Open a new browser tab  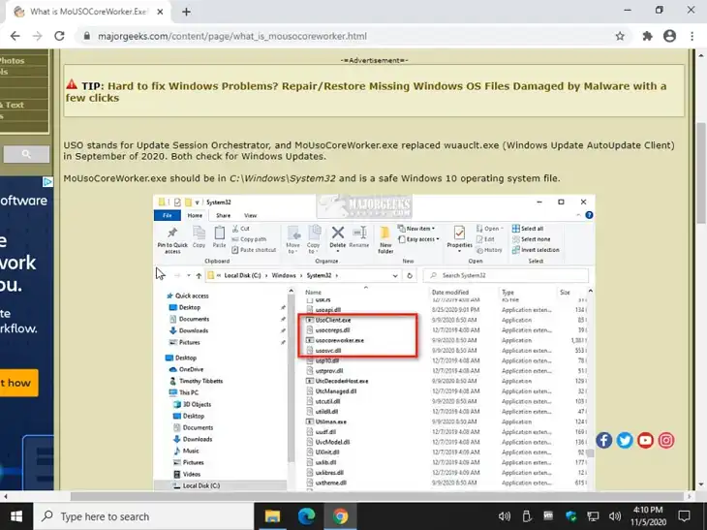[186, 13]
